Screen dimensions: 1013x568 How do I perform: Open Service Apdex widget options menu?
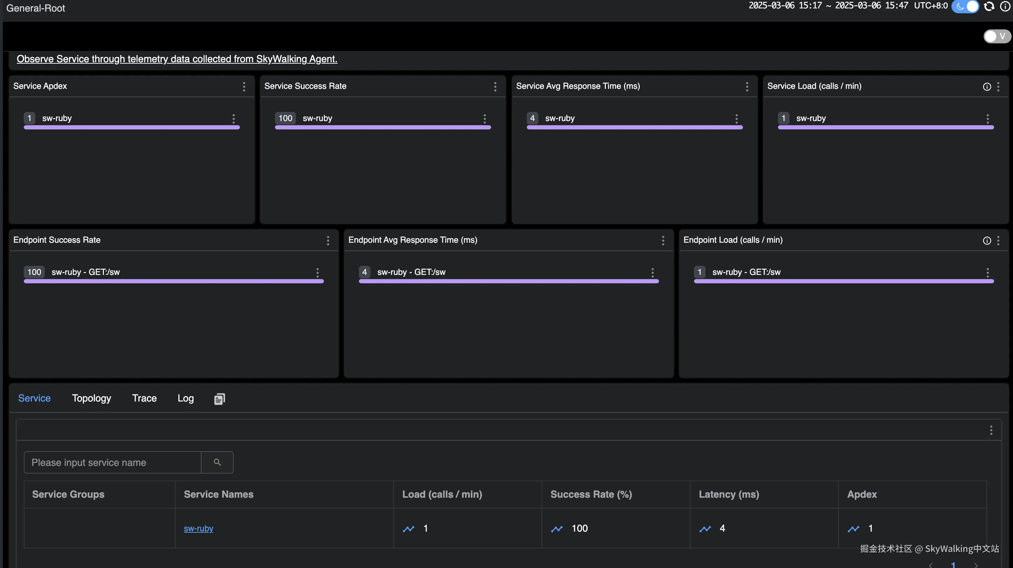coord(244,87)
